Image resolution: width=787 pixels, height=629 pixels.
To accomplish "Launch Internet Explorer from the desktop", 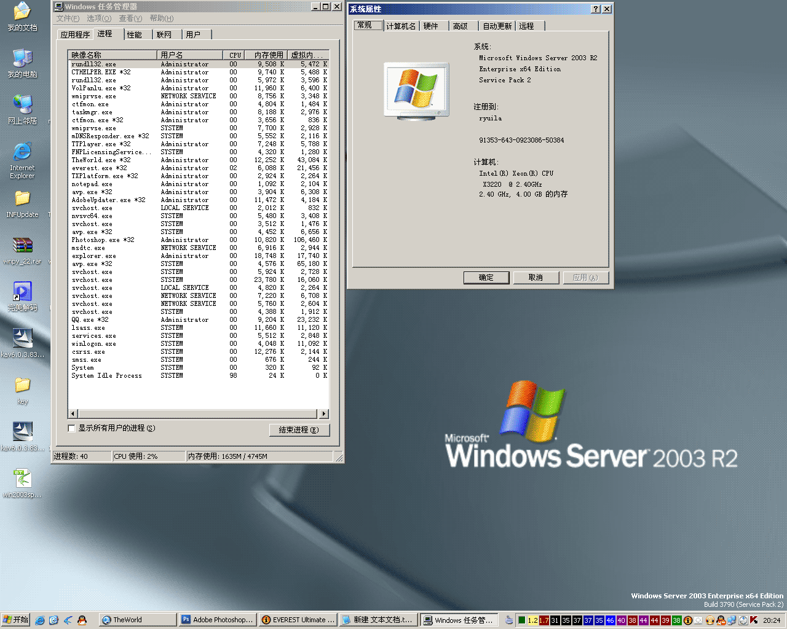I will point(22,160).
